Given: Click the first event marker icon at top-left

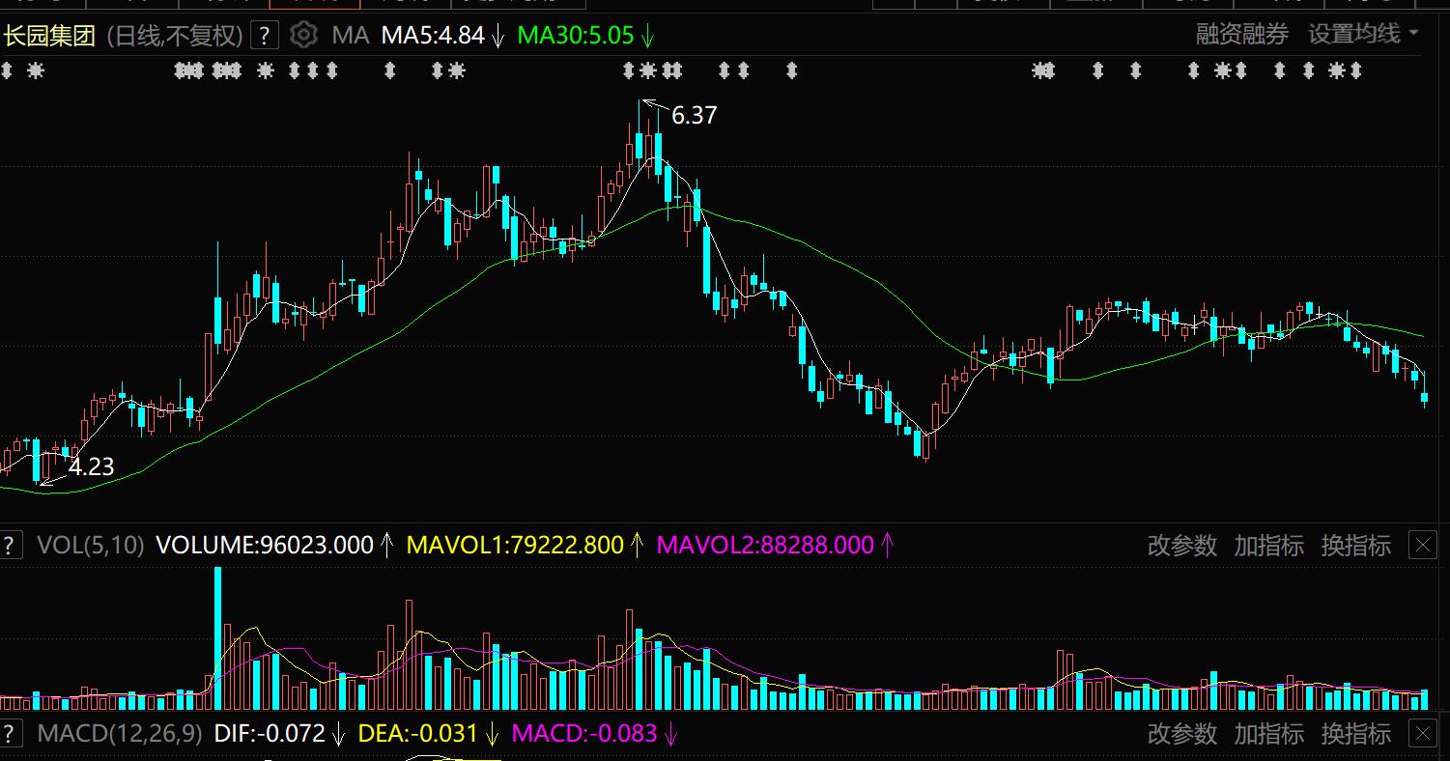Looking at the screenshot, I should click(6, 70).
